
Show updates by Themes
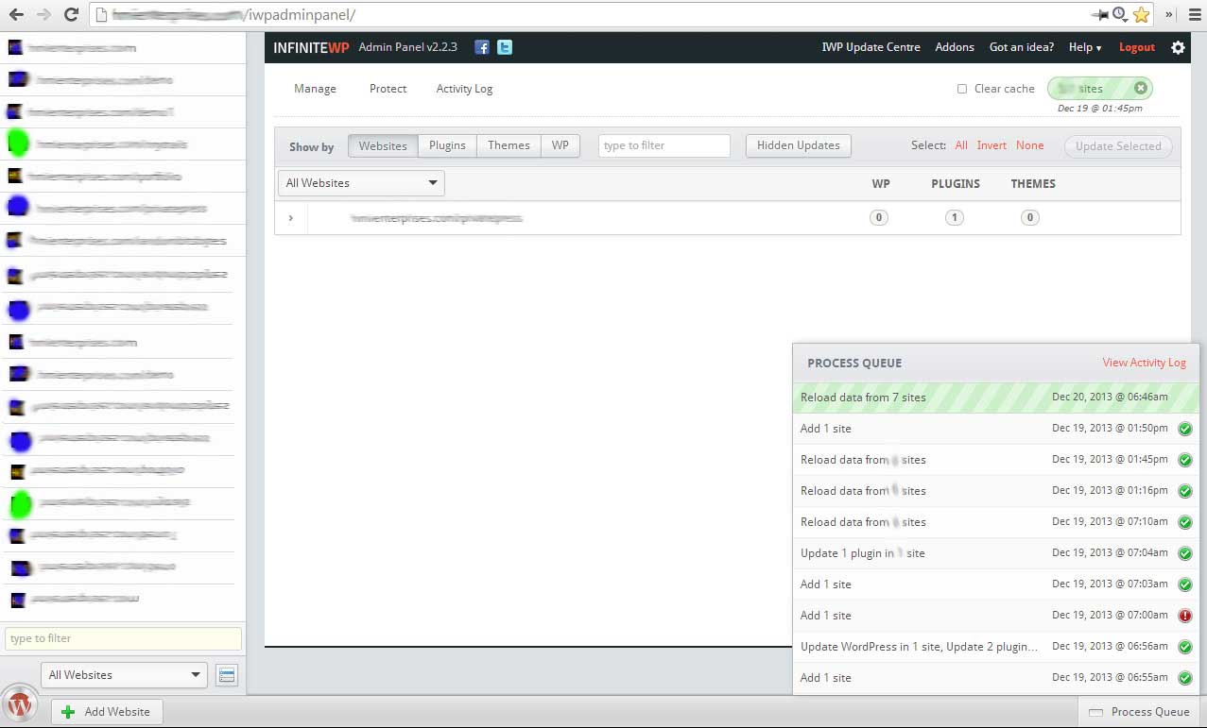coord(509,145)
